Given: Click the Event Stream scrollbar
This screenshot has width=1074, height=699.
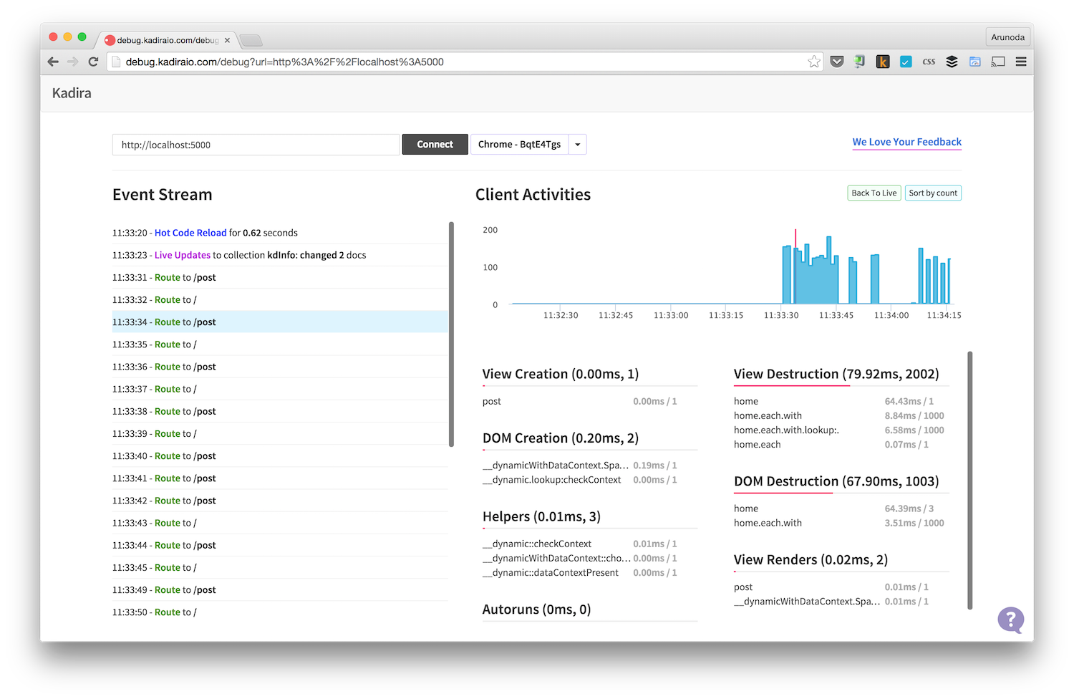Looking at the screenshot, I should [451, 334].
